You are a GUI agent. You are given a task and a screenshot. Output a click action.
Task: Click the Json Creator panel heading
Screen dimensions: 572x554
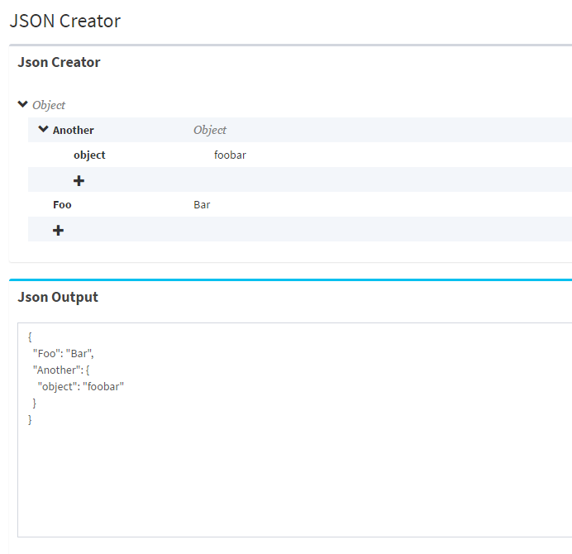tap(59, 62)
